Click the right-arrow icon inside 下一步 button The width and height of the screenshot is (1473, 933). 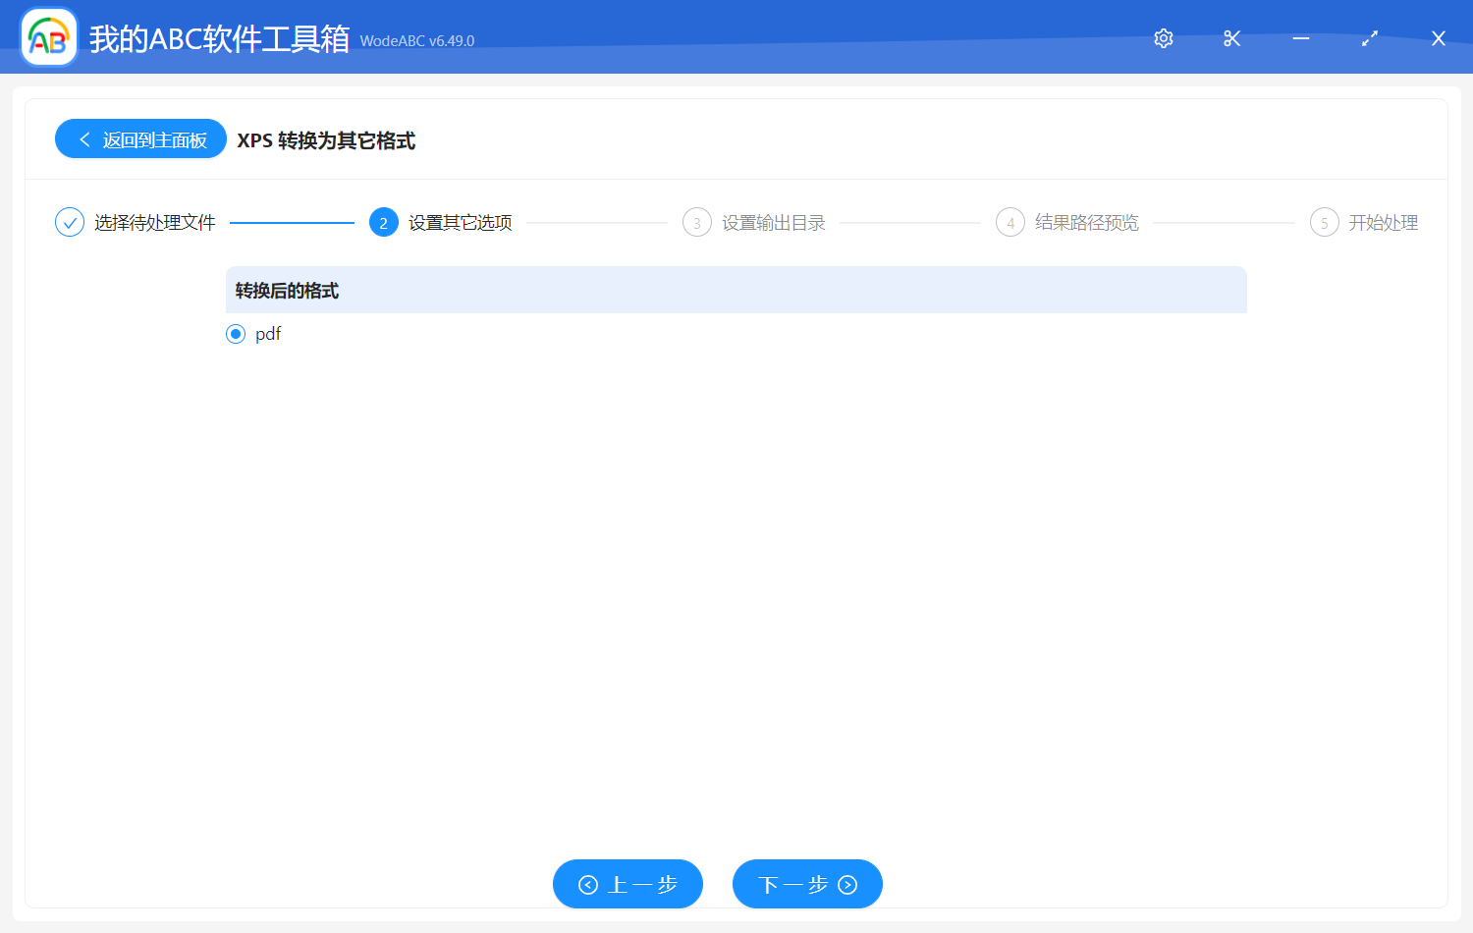click(846, 884)
